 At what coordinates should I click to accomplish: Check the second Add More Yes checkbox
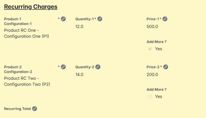pos(150,96)
